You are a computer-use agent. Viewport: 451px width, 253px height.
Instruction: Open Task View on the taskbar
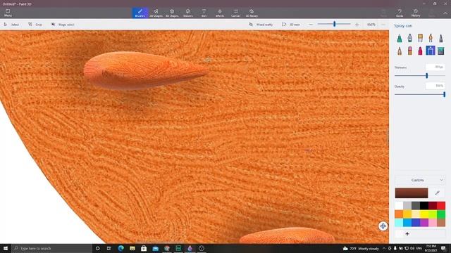(109, 248)
